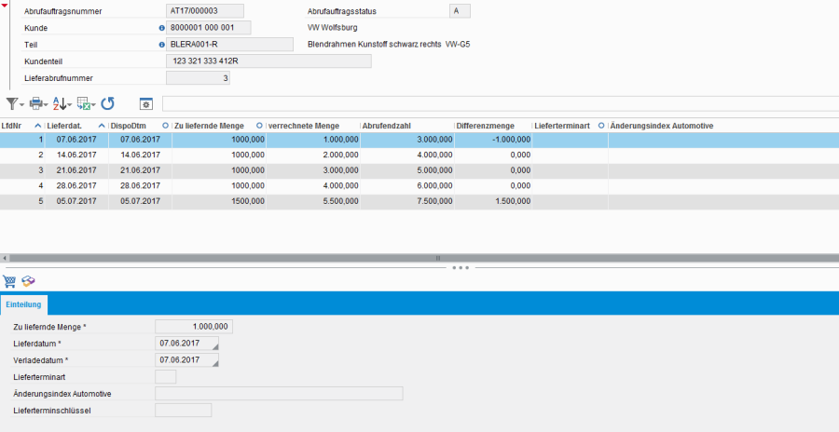Click the Excel export icon
Viewport: 839px width, 432px height.
pyautogui.click(x=85, y=103)
